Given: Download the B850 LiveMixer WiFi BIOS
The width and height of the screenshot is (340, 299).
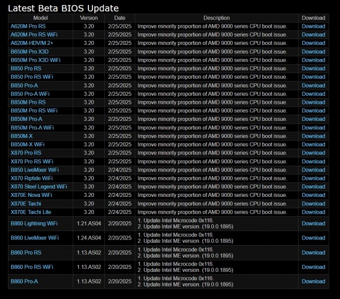Looking at the screenshot, I should pyautogui.click(x=313, y=170).
